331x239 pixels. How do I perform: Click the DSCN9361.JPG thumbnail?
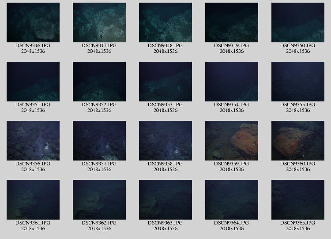33,200
